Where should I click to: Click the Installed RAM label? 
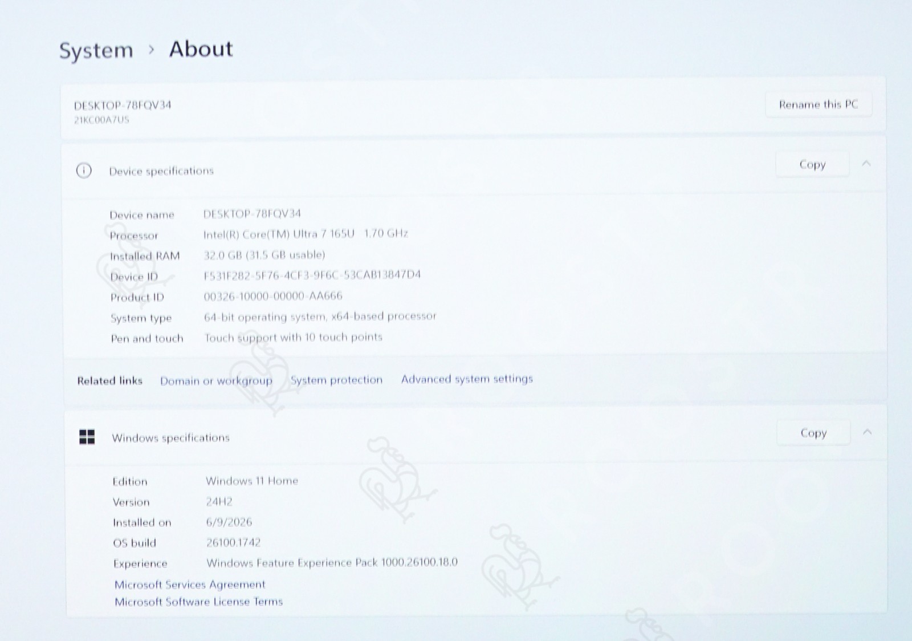click(x=145, y=256)
